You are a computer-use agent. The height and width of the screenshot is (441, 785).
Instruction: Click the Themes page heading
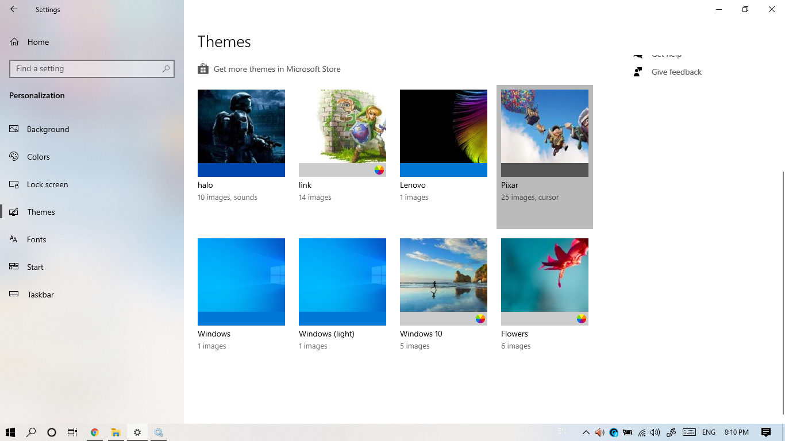pyautogui.click(x=224, y=42)
